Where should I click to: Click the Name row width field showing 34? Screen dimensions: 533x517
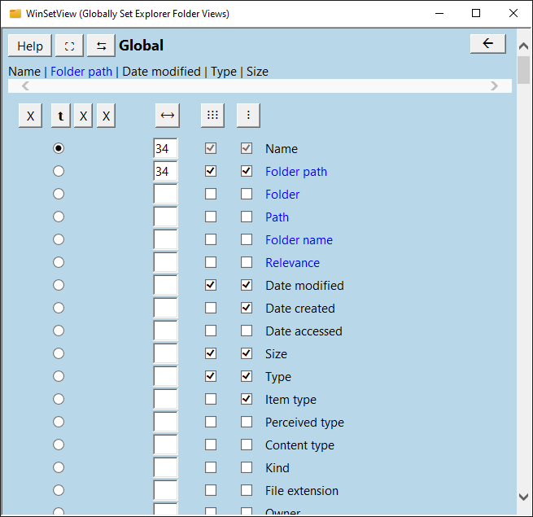pos(165,148)
